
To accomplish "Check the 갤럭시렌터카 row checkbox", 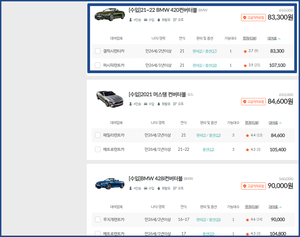I will point(98,51).
